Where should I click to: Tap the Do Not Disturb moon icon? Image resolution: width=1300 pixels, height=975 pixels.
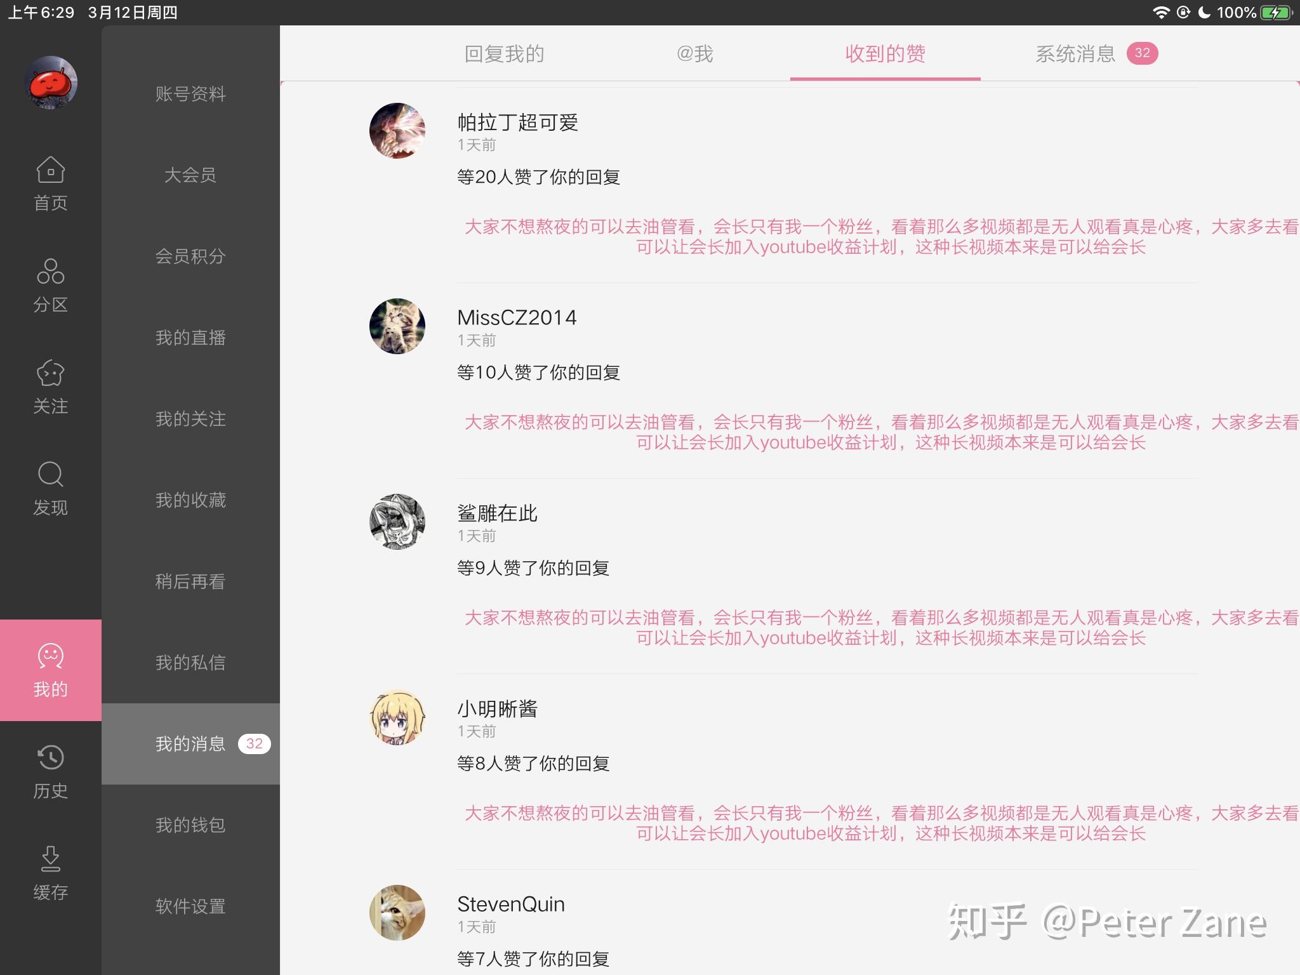point(1204,13)
